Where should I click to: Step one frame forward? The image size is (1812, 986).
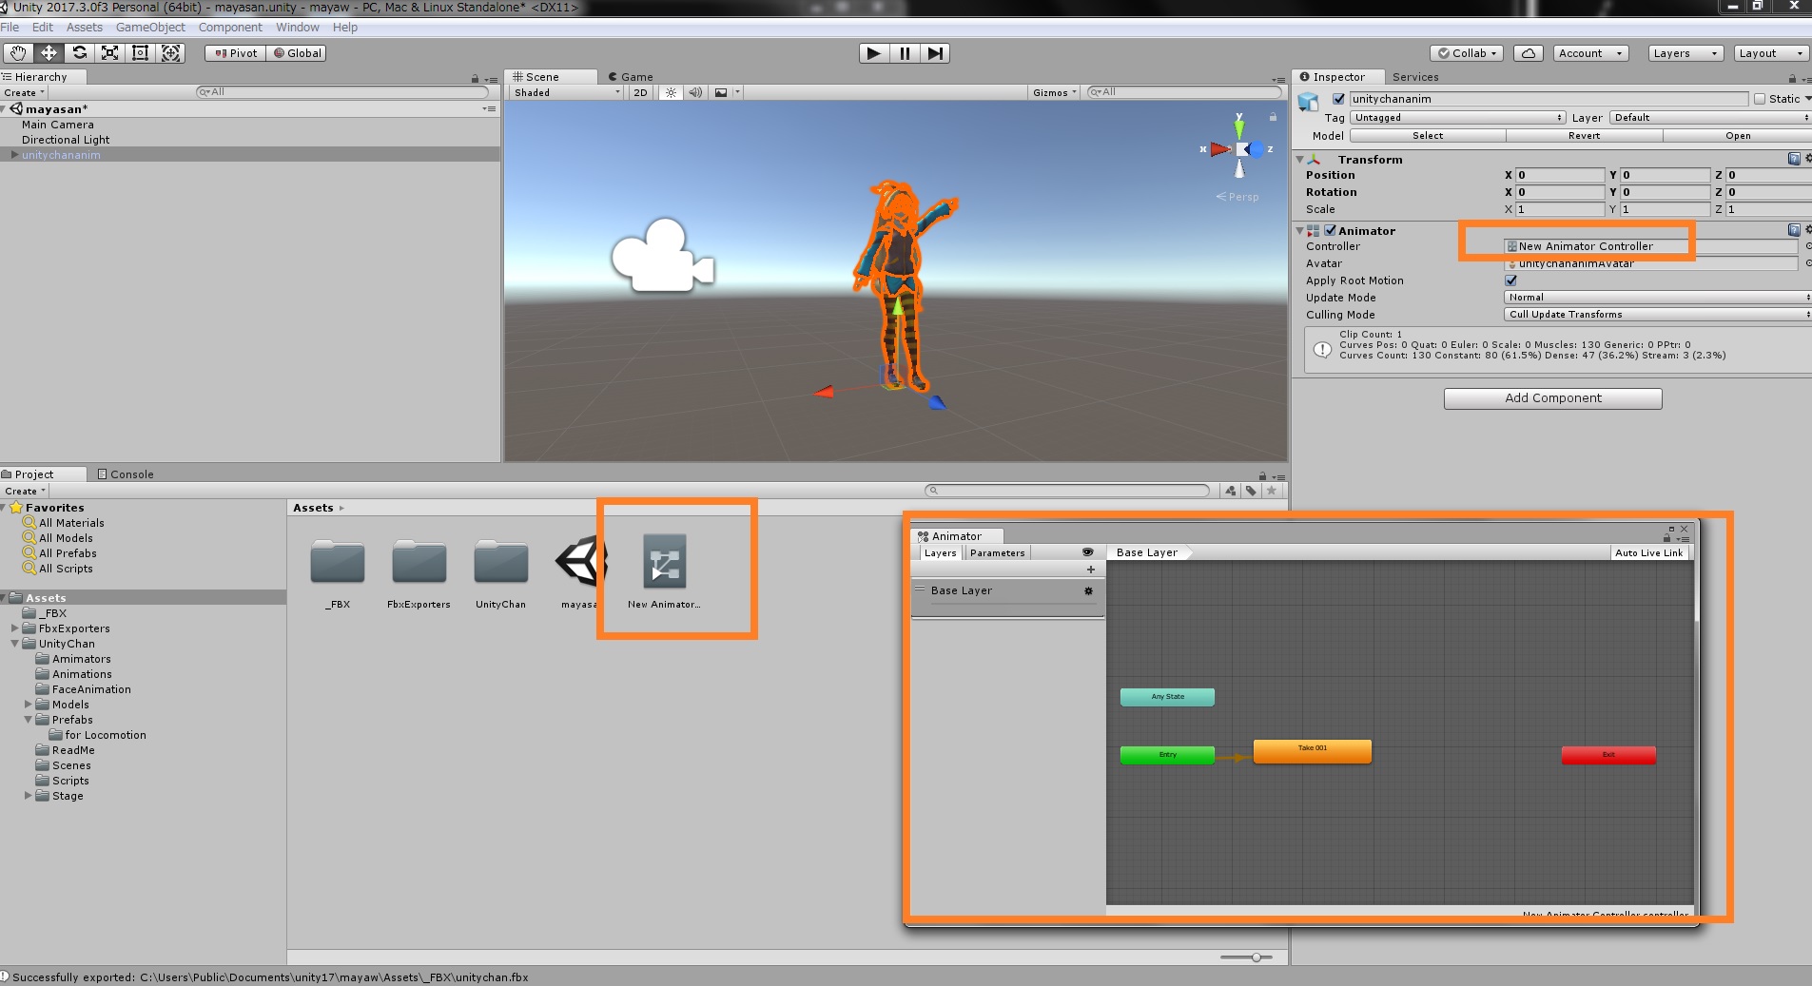tap(935, 53)
